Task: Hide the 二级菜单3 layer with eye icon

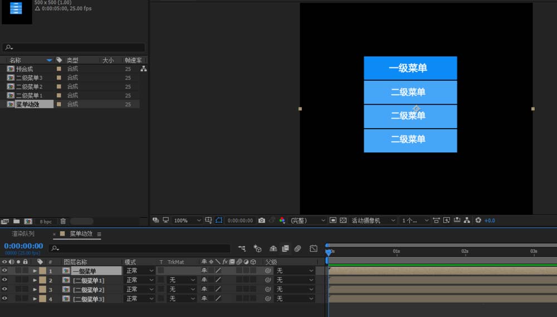Action: click(x=4, y=299)
